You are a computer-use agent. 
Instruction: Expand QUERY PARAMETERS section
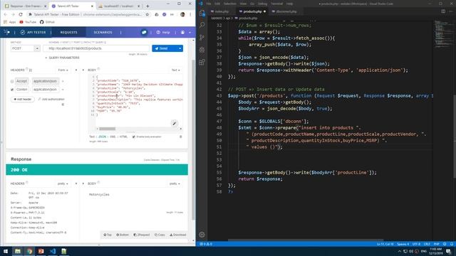click(x=62, y=58)
